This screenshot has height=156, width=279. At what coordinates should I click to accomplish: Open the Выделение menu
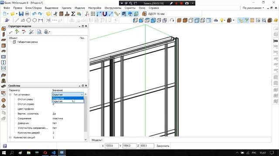tap(51, 8)
